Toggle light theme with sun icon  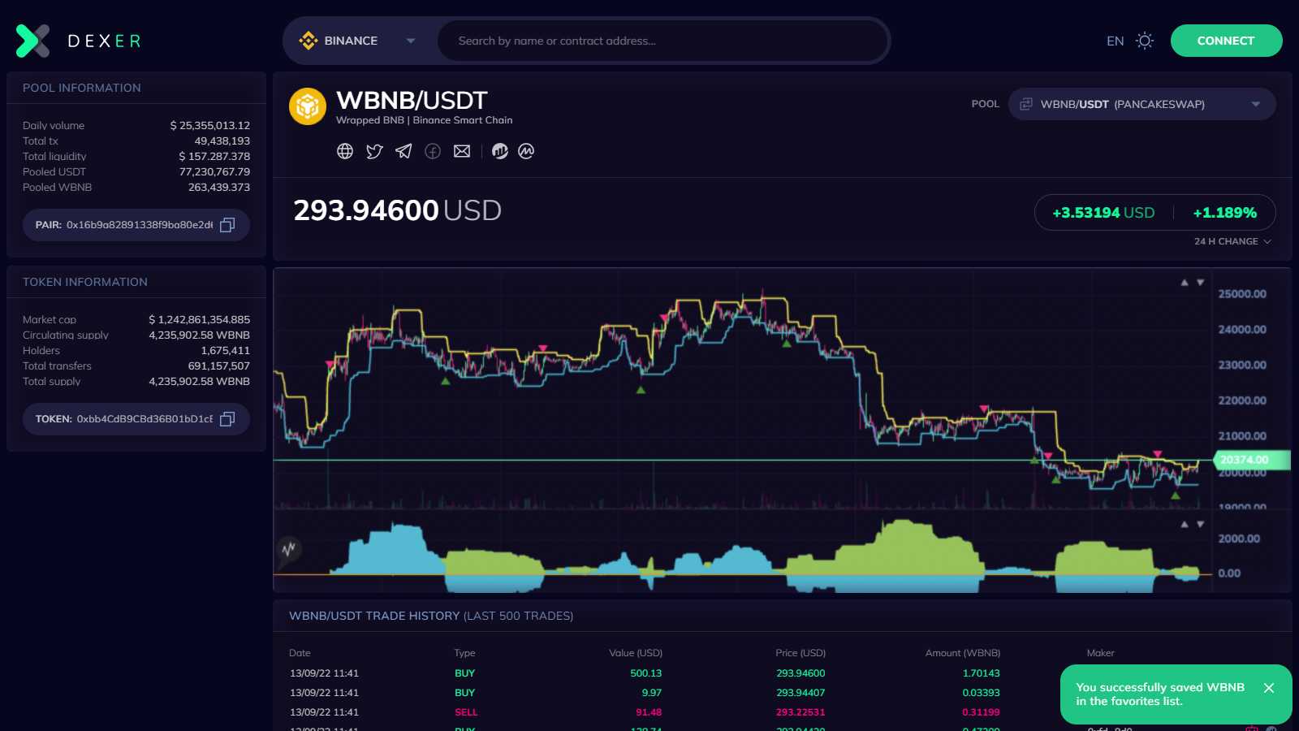coord(1145,41)
